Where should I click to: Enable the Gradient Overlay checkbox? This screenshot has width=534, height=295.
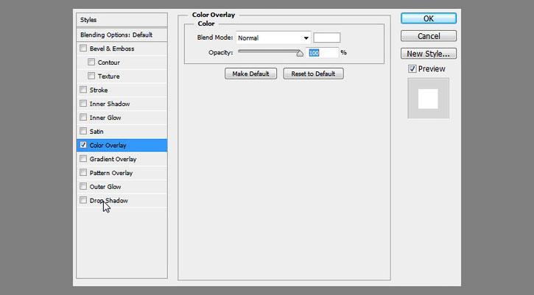(x=83, y=159)
